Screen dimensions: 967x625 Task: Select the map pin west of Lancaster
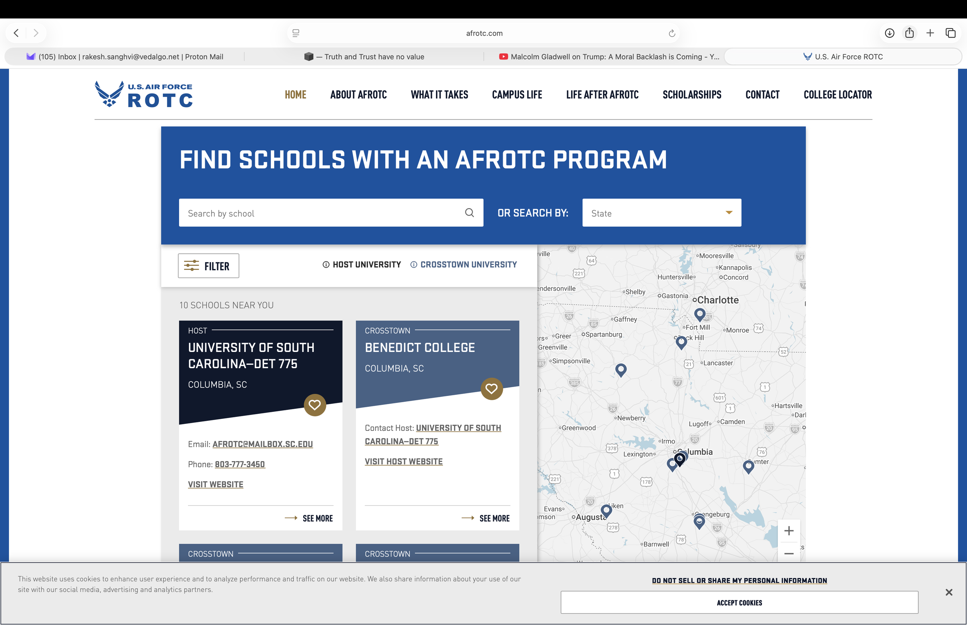click(x=621, y=370)
